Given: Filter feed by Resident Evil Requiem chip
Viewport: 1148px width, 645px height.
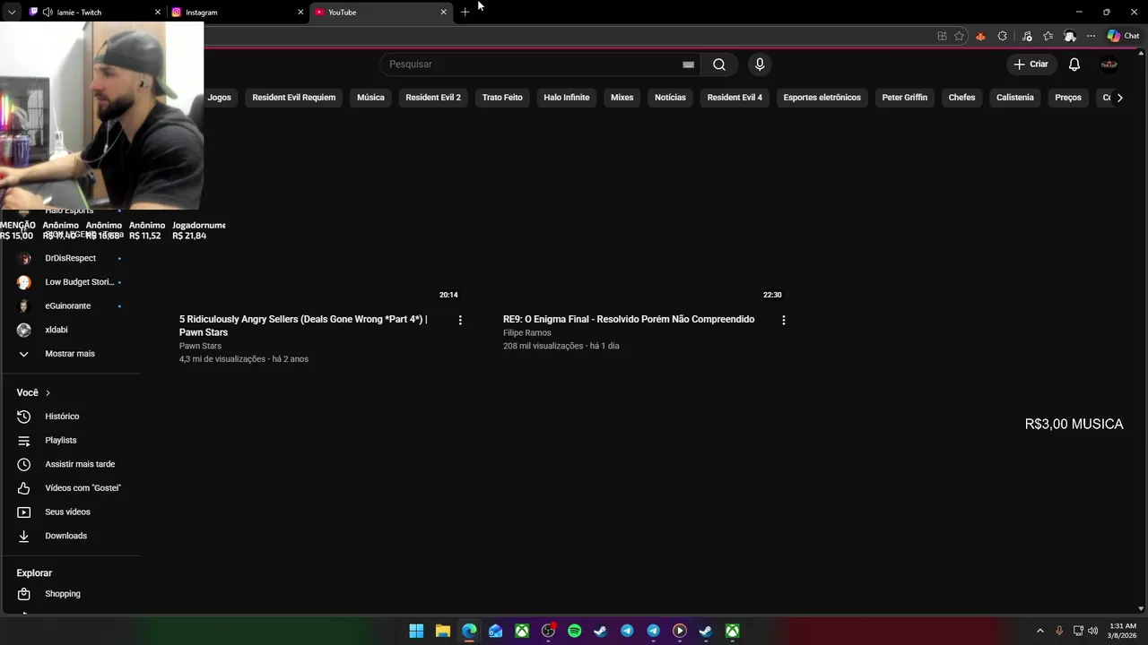Looking at the screenshot, I should click(294, 98).
